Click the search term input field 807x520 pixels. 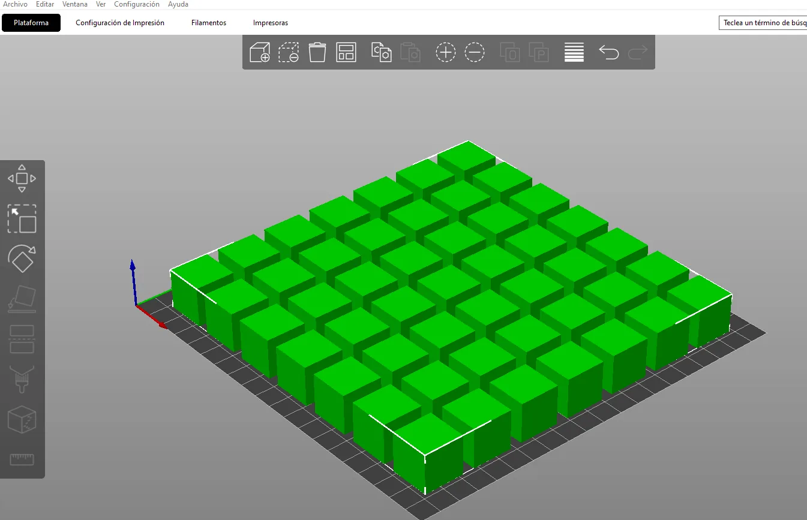[x=763, y=23]
